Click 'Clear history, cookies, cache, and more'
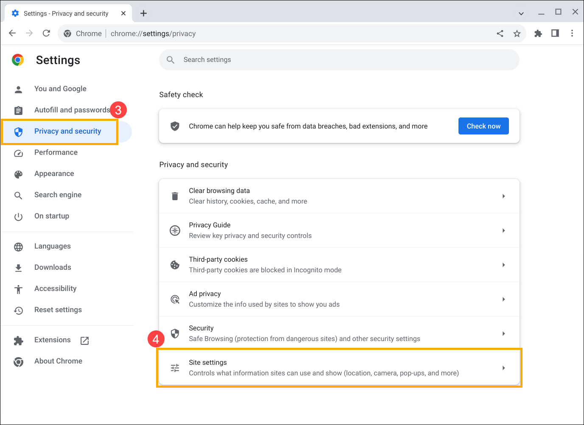584x425 pixels. pyautogui.click(x=248, y=201)
